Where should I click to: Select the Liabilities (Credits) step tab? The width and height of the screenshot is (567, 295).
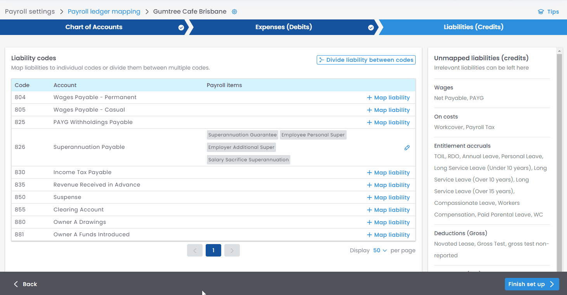pos(473,27)
